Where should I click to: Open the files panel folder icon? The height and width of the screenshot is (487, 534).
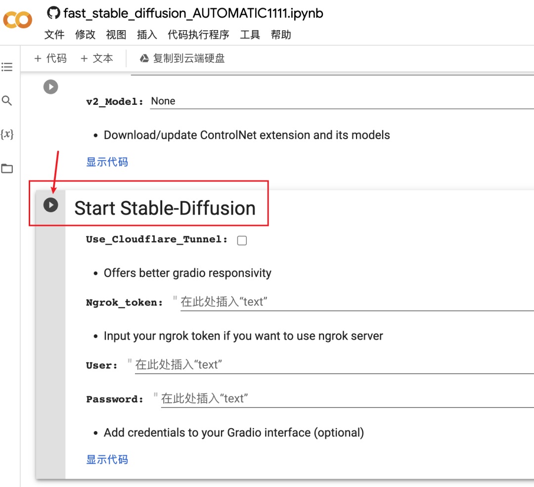click(7, 168)
